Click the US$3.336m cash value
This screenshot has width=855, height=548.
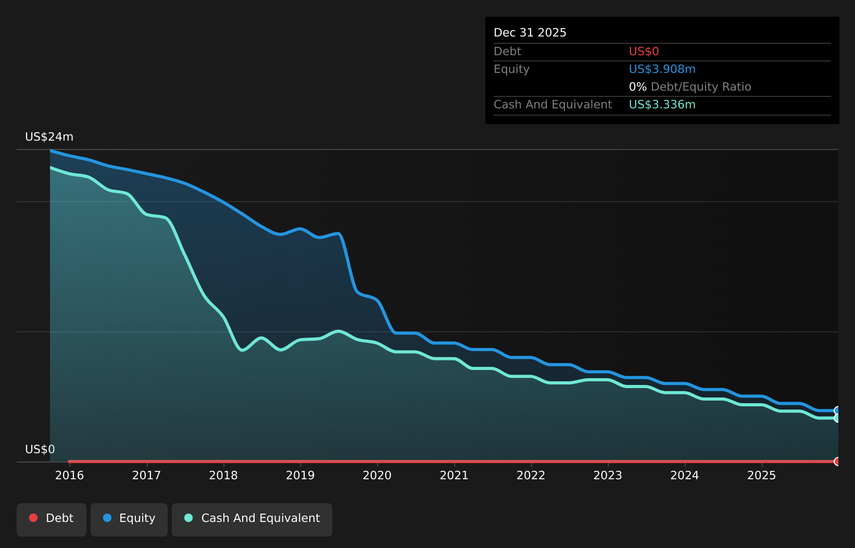click(x=662, y=105)
